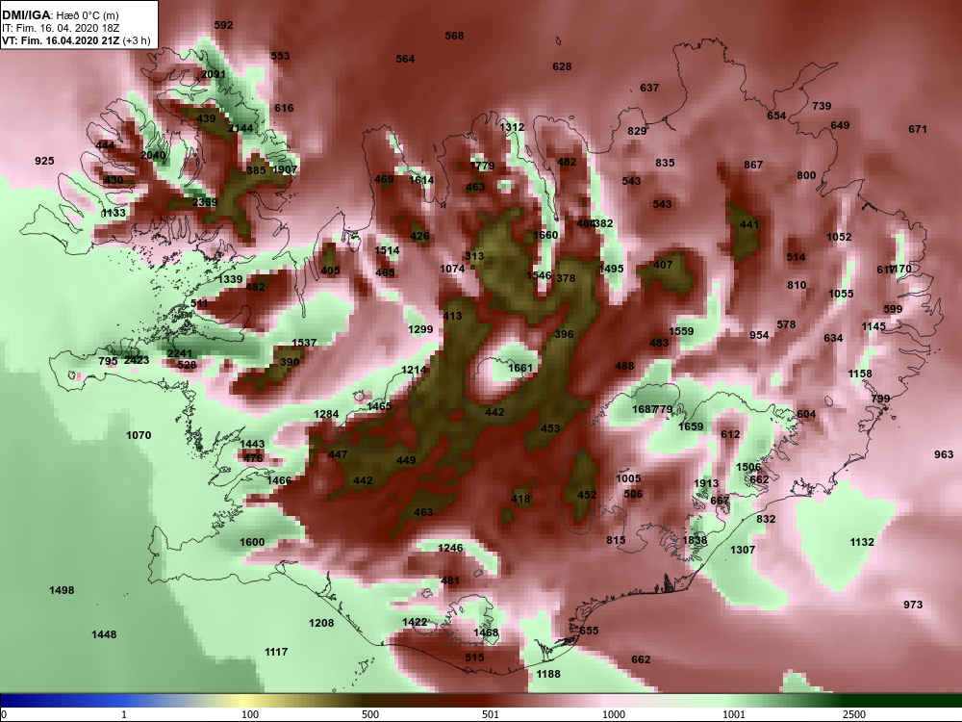Click the 1600 map value

click(252, 542)
